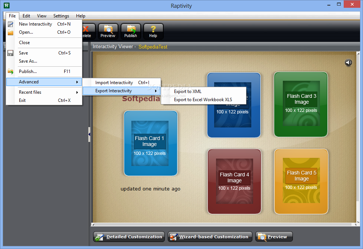Click the Publish toolbar icon
The width and height of the screenshot is (363, 249).
(131, 31)
